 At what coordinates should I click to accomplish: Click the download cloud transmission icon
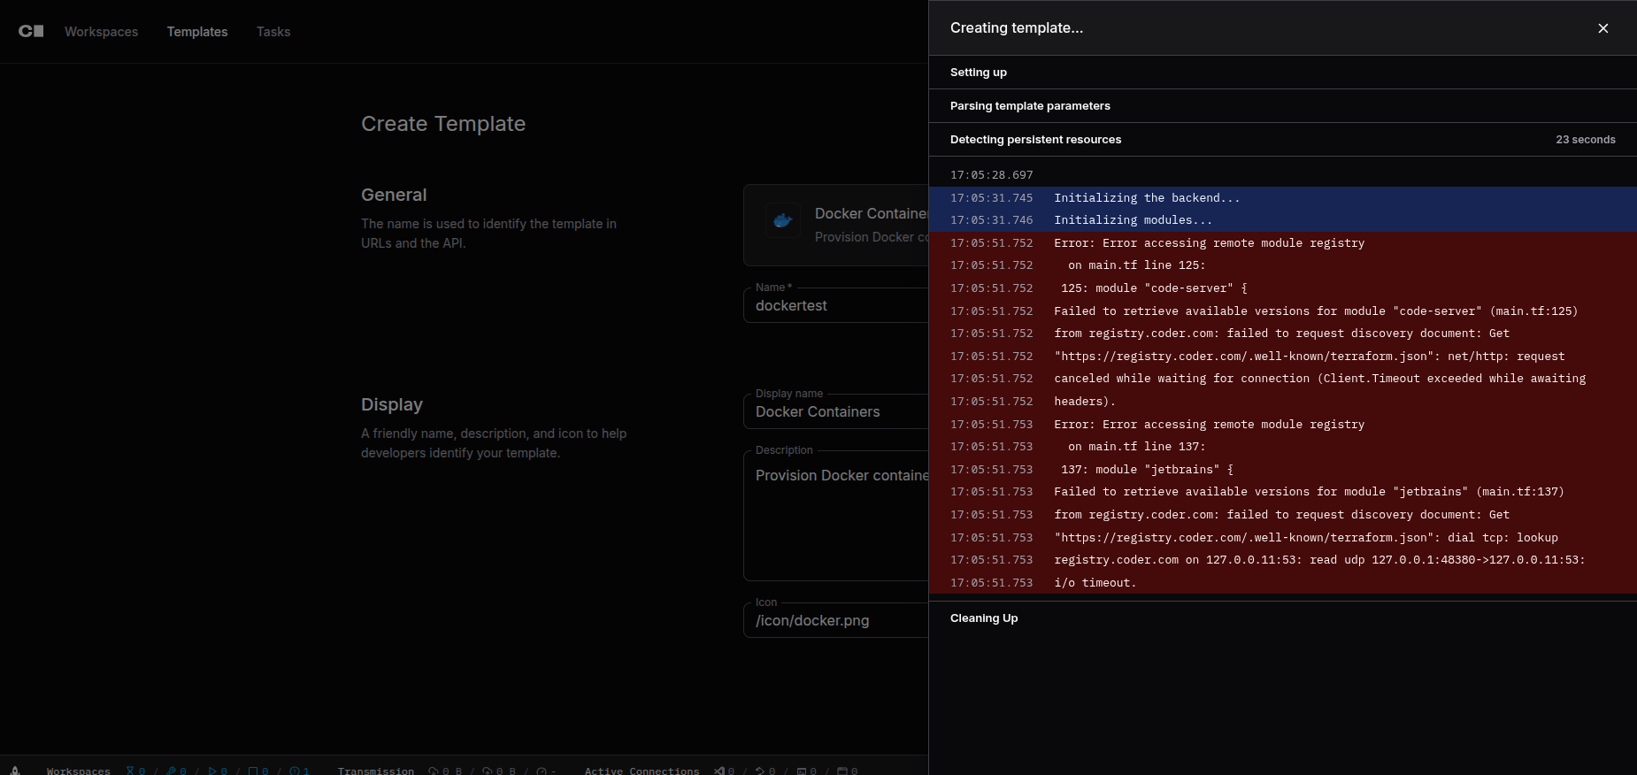tap(434, 771)
